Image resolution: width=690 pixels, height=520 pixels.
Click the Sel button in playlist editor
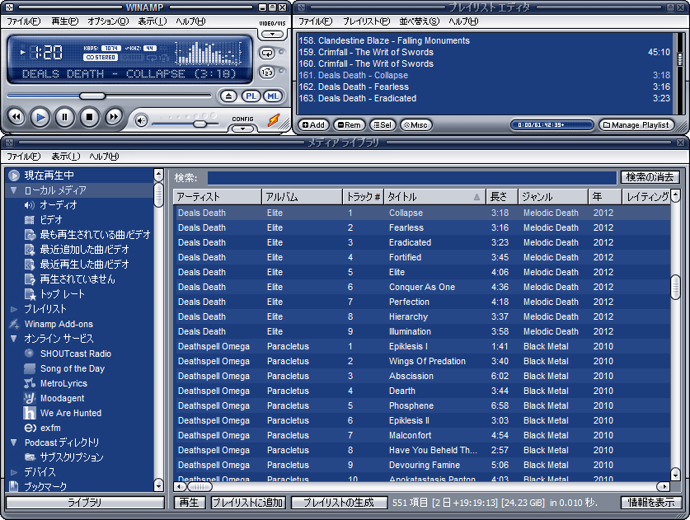coord(383,125)
